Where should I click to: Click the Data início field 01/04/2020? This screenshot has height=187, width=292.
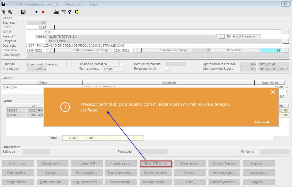(x=36, y=50)
